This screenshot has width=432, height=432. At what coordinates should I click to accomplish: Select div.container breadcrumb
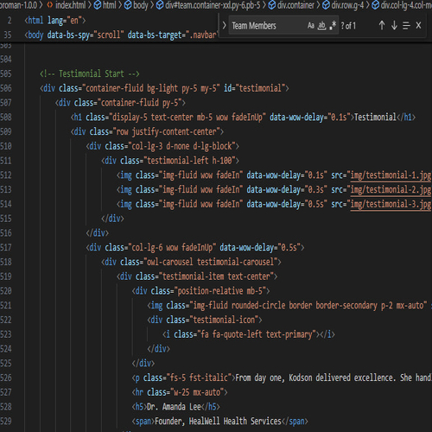295,5
